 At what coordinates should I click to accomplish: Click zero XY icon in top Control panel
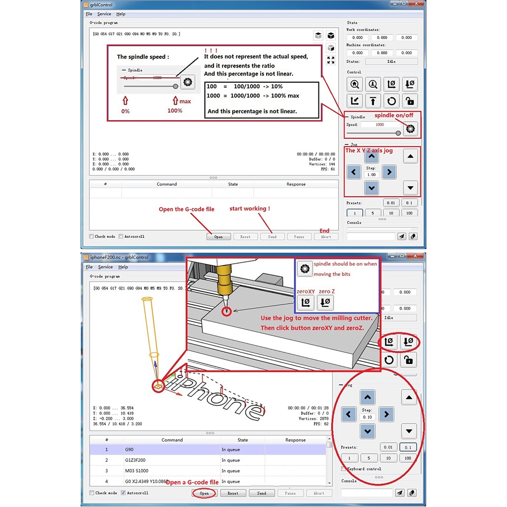pyautogui.click(x=391, y=84)
